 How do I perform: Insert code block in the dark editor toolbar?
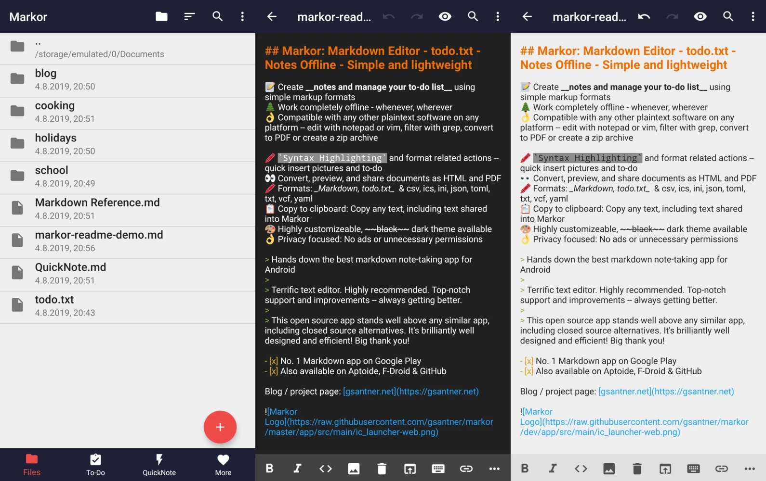[x=326, y=468]
